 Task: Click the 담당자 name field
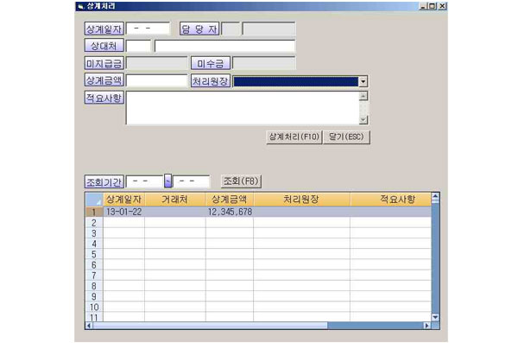coord(268,29)
